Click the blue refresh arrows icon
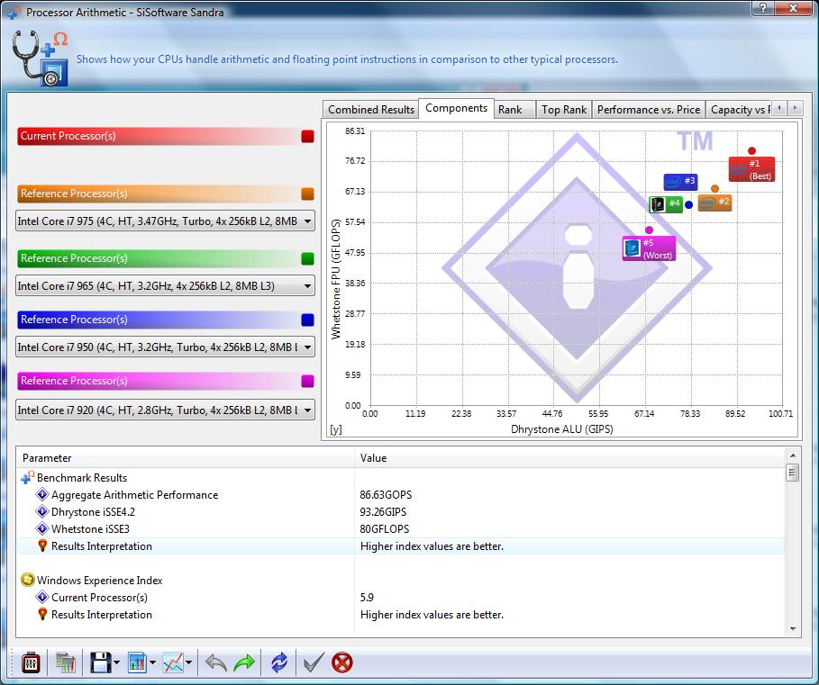Screen dimensions: 819x685 click(279, 663)
